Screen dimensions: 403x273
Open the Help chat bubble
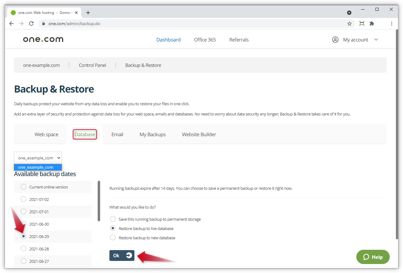pos(373,257)
